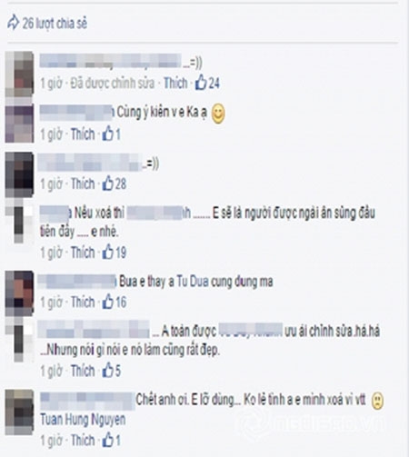Click thumbs-up icon showing 24 likes
409x457 pixels.
(201, 83)
